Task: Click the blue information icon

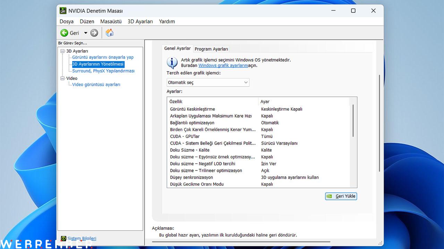Action: coord(172,63)
